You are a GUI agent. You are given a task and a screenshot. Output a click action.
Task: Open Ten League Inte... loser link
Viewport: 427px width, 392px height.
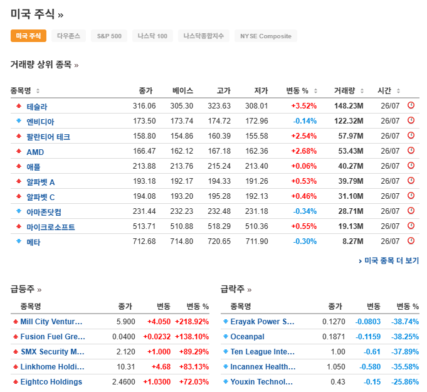pos(263,352)
